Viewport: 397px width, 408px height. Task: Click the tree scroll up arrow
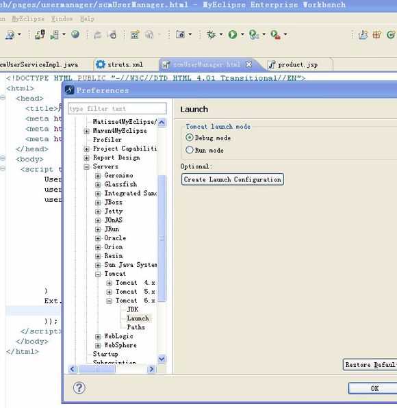162,123
